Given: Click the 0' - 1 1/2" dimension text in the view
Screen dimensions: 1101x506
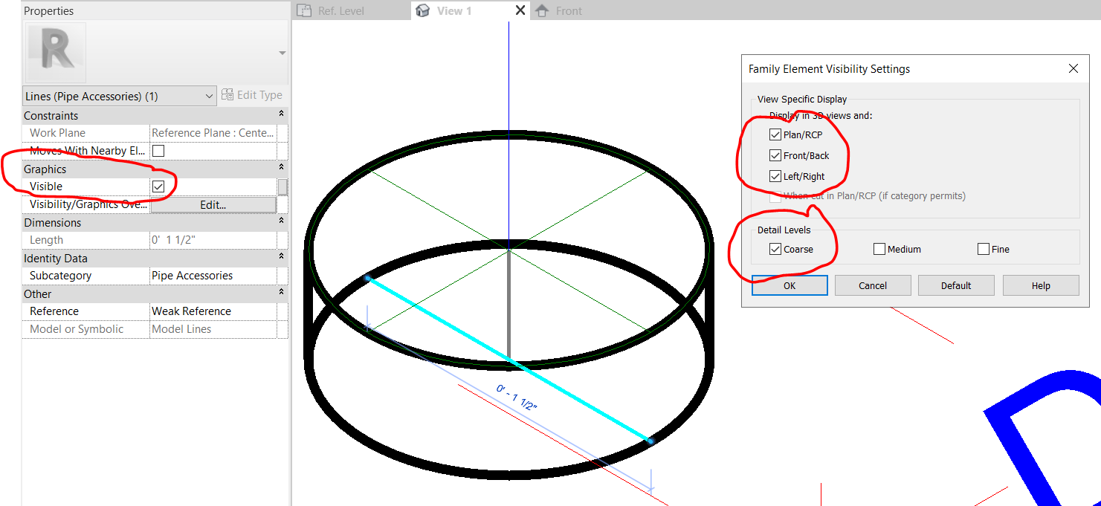Looking at the screenshot, I should point(517,398).
